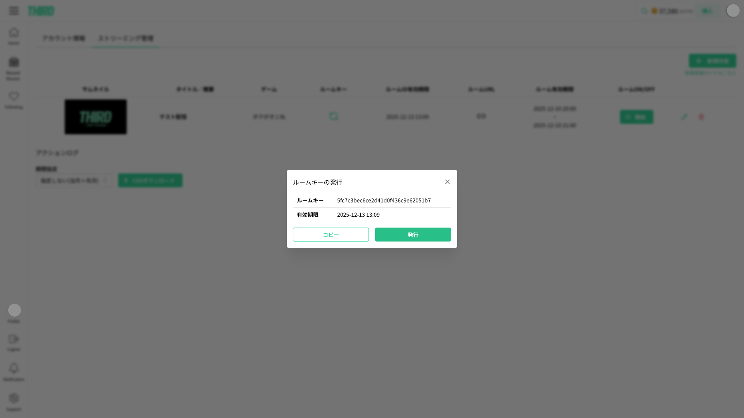Select the ストリーミング管理 tab

point(126,38)
